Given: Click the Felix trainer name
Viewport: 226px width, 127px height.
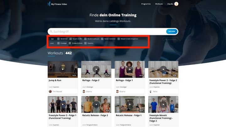Looking at the screenshot, I should [155, 92].
